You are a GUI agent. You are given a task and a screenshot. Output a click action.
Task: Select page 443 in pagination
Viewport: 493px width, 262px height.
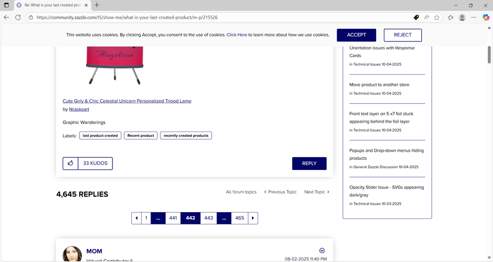[x=208, y=218]
